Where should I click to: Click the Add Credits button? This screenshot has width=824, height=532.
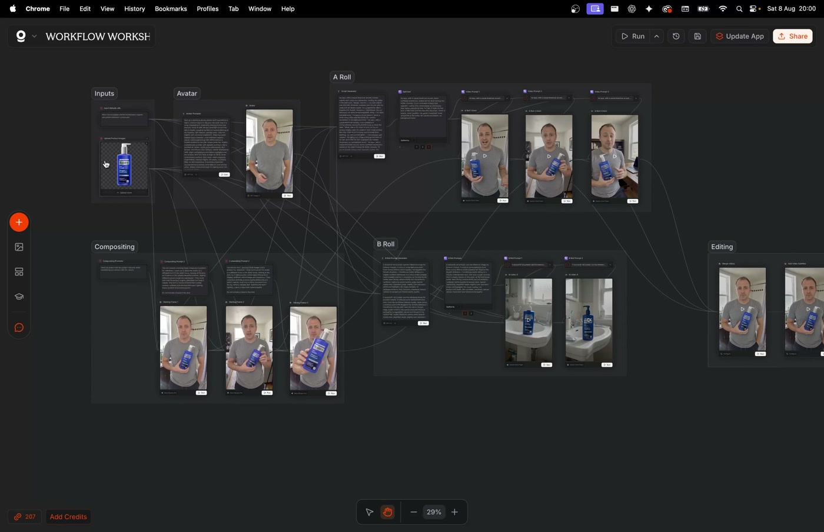[x=68, y=517]
